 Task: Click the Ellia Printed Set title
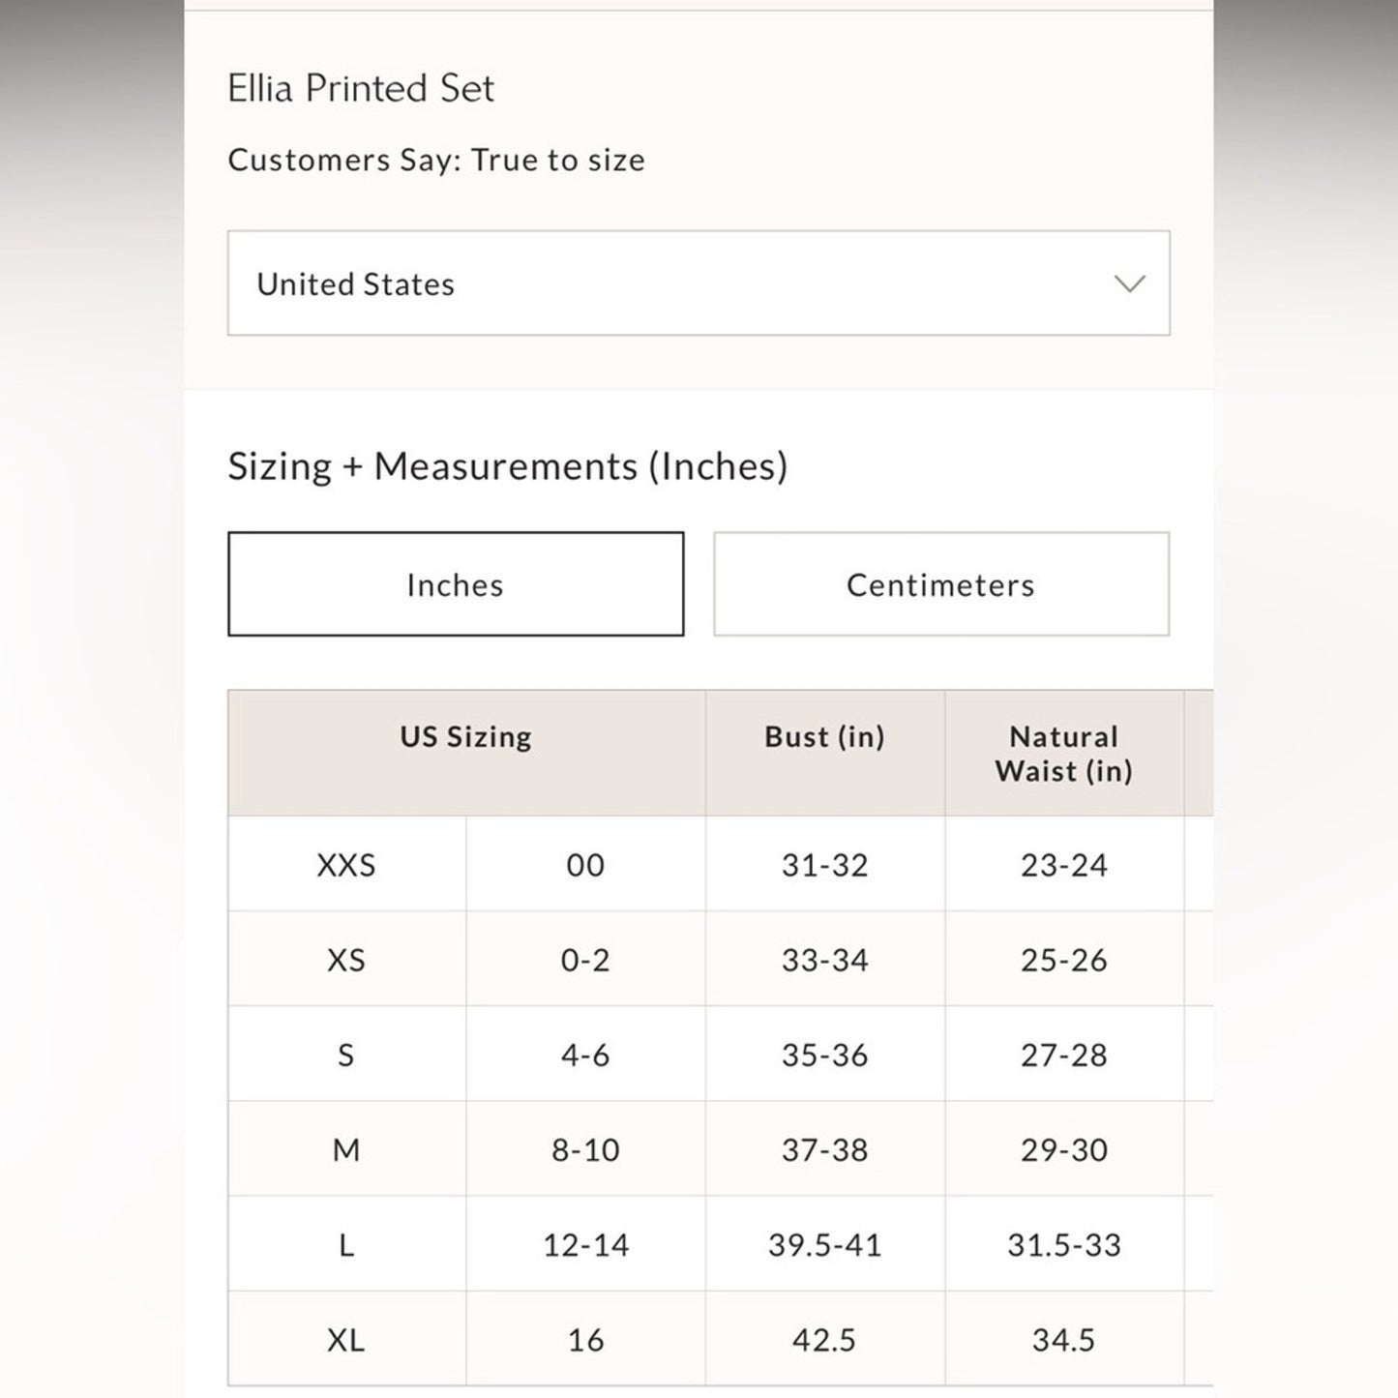[361, 87]
